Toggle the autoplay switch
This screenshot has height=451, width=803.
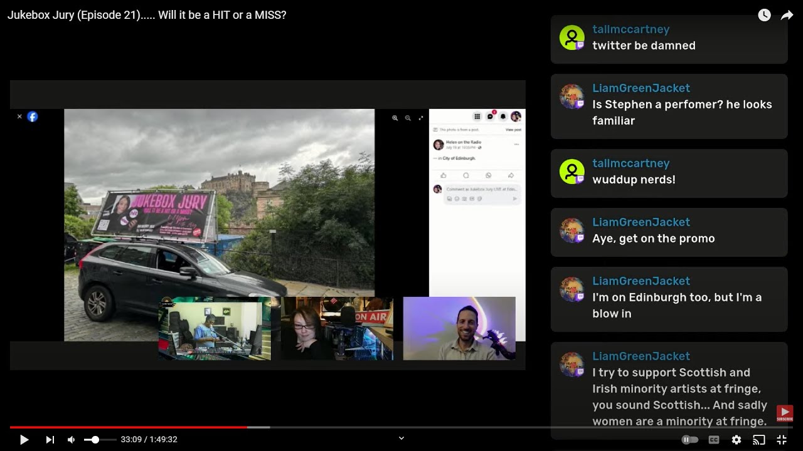689,440
